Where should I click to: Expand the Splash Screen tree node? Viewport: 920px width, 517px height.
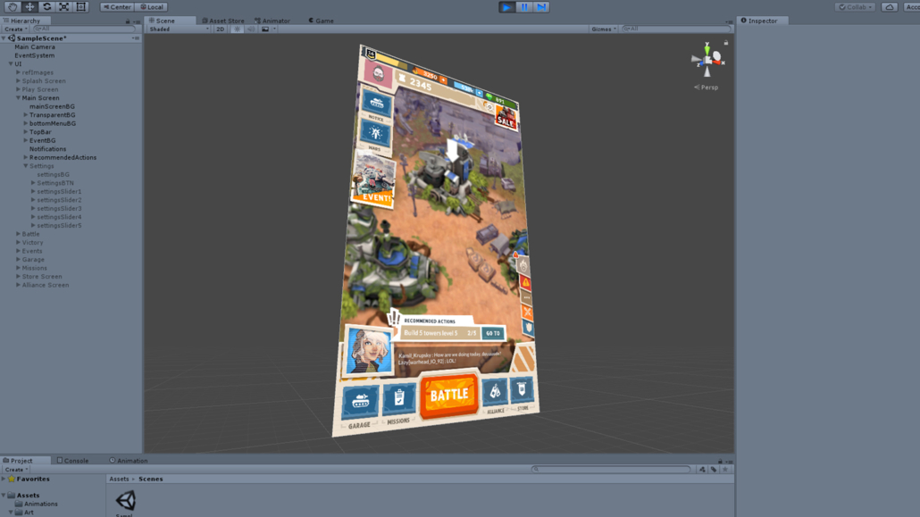(x=18, y=81)
